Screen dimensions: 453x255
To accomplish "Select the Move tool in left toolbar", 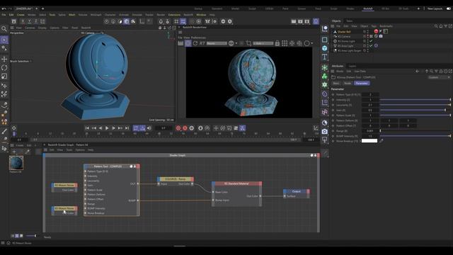I will coord(4,59).
